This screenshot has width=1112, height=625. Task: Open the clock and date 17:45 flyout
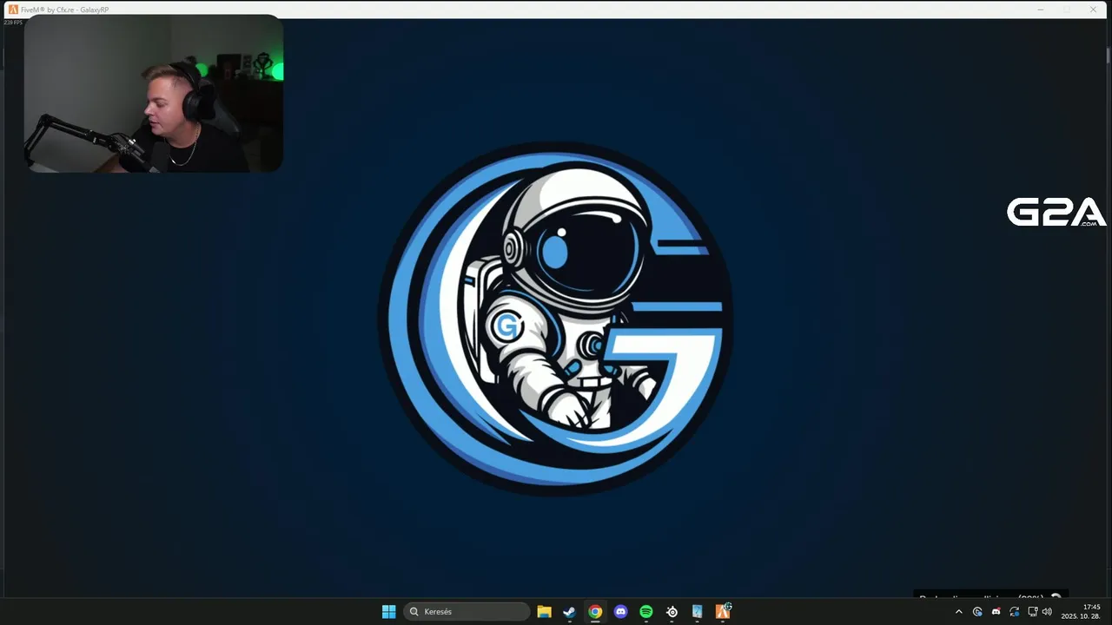point(1081,612)
